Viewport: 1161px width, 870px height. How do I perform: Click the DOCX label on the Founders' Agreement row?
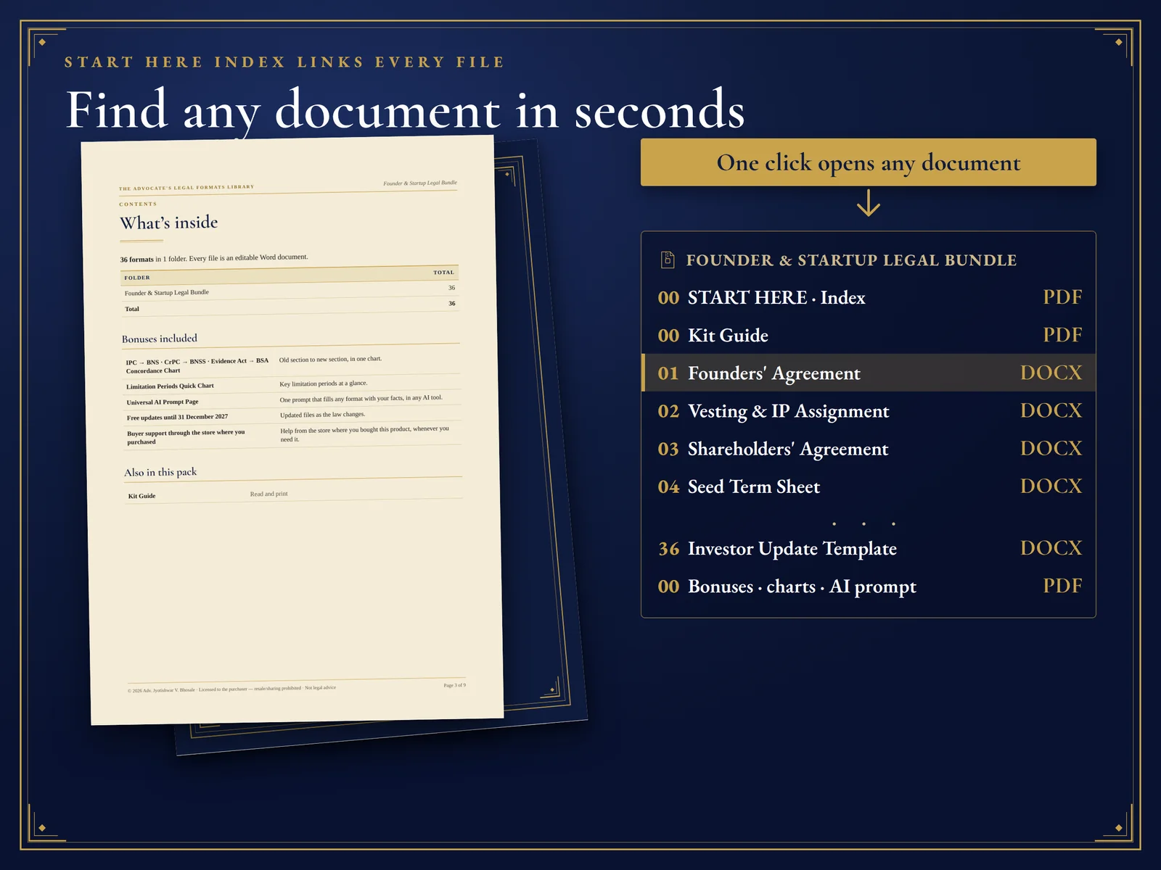pos(1051,373)
